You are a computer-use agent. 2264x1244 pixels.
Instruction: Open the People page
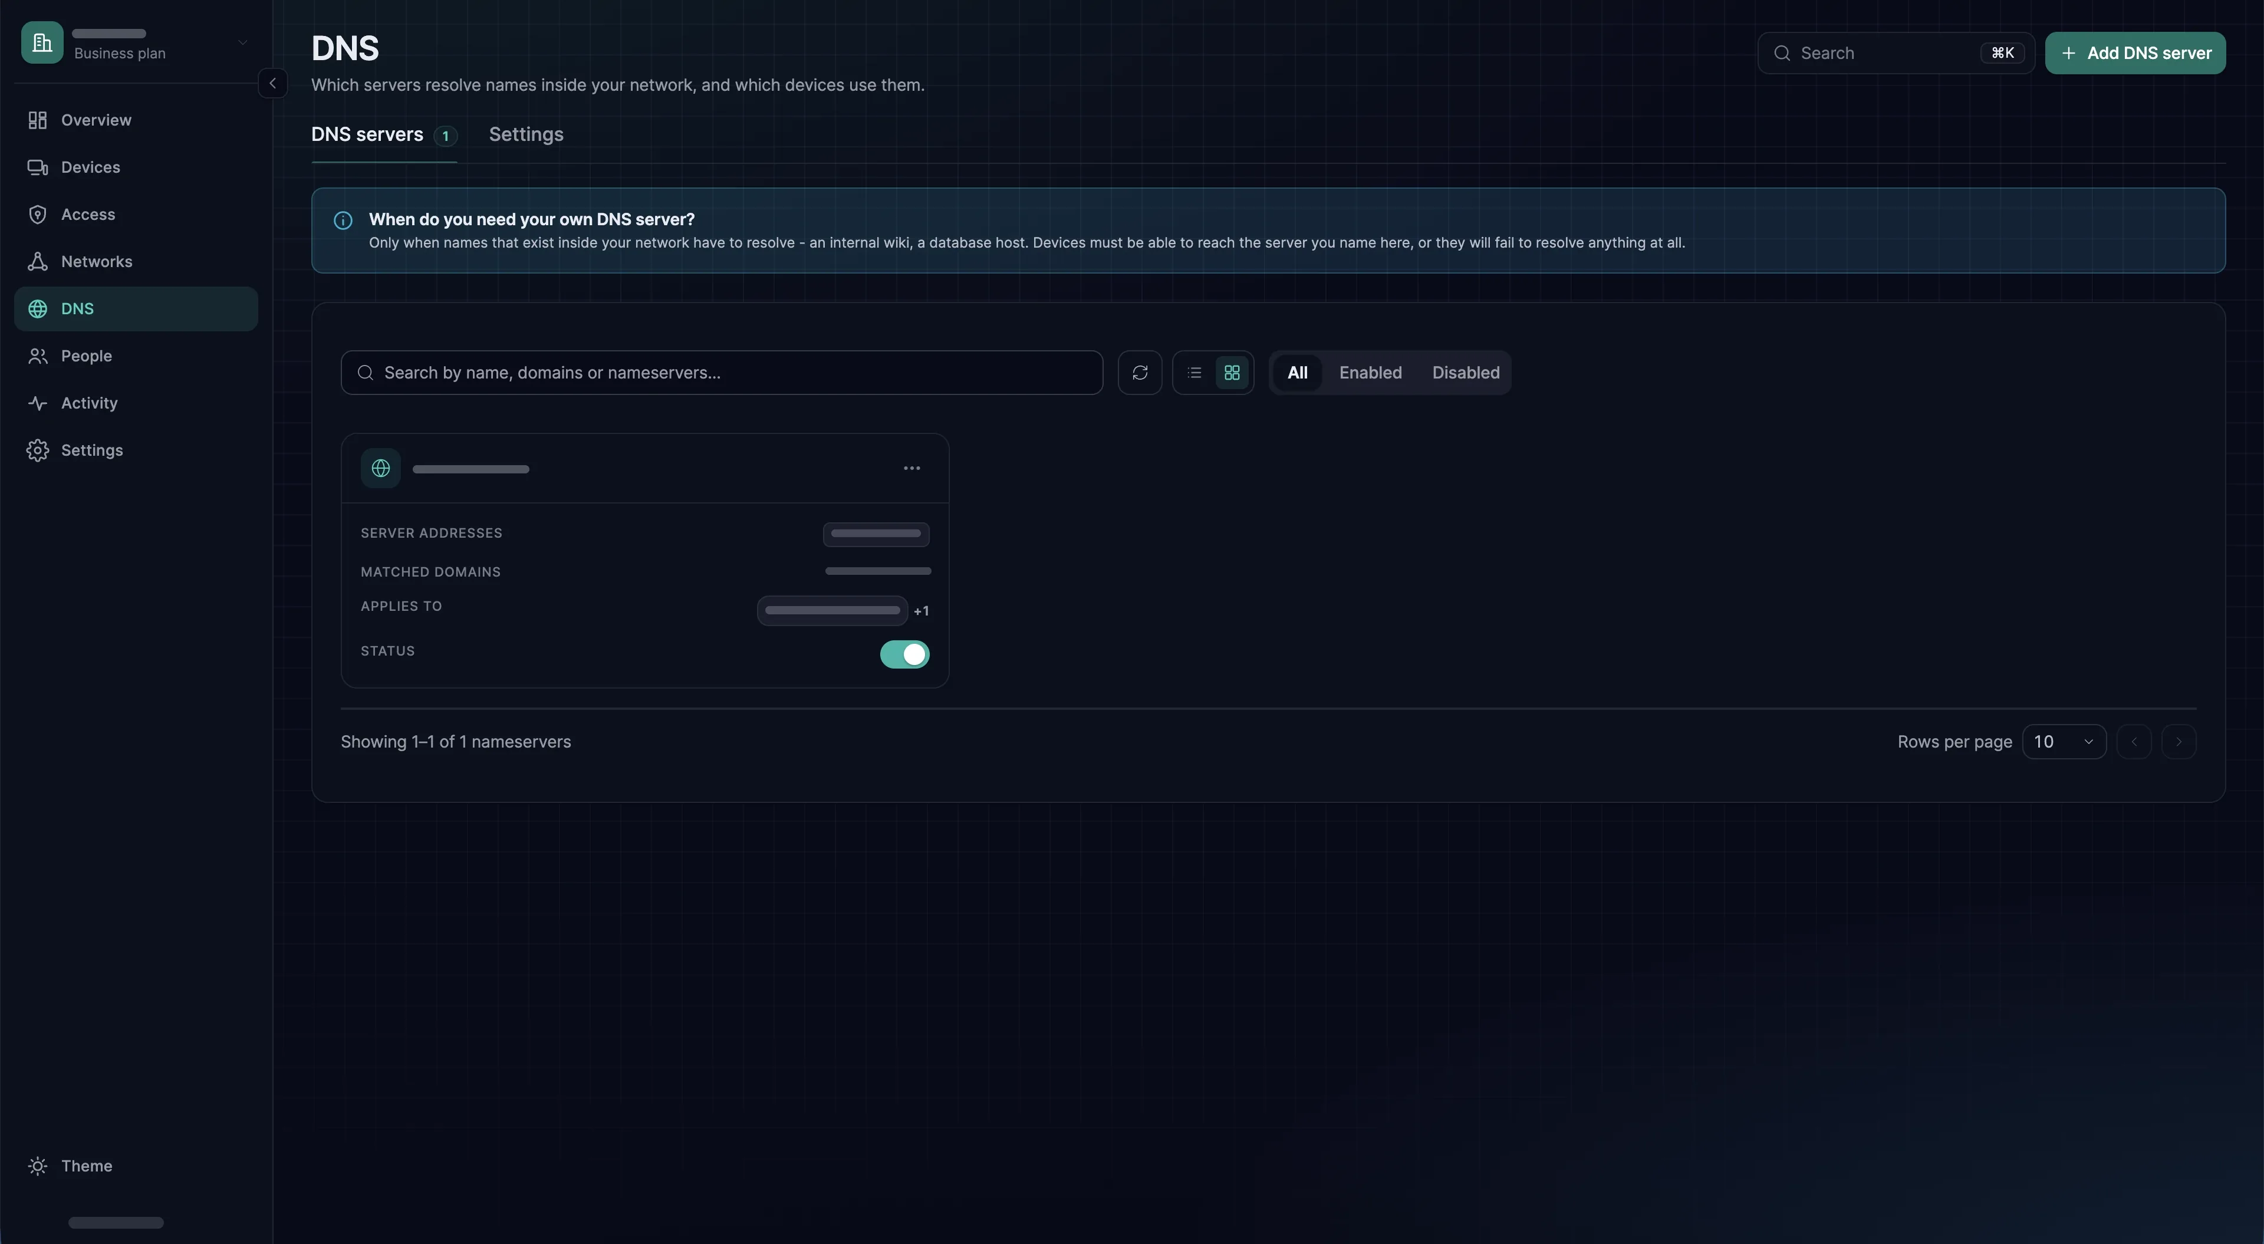coord(136,356)
